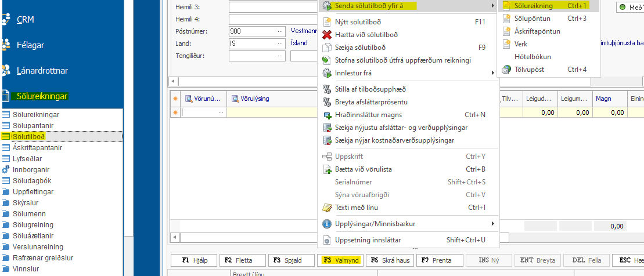
Task: Click the red X Hætta við sölutilboð icon
Action: coord(326,35)
